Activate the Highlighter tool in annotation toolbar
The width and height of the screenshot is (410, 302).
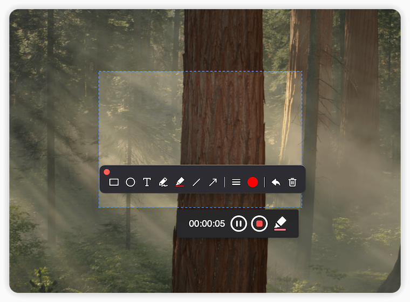click(180, 182)
